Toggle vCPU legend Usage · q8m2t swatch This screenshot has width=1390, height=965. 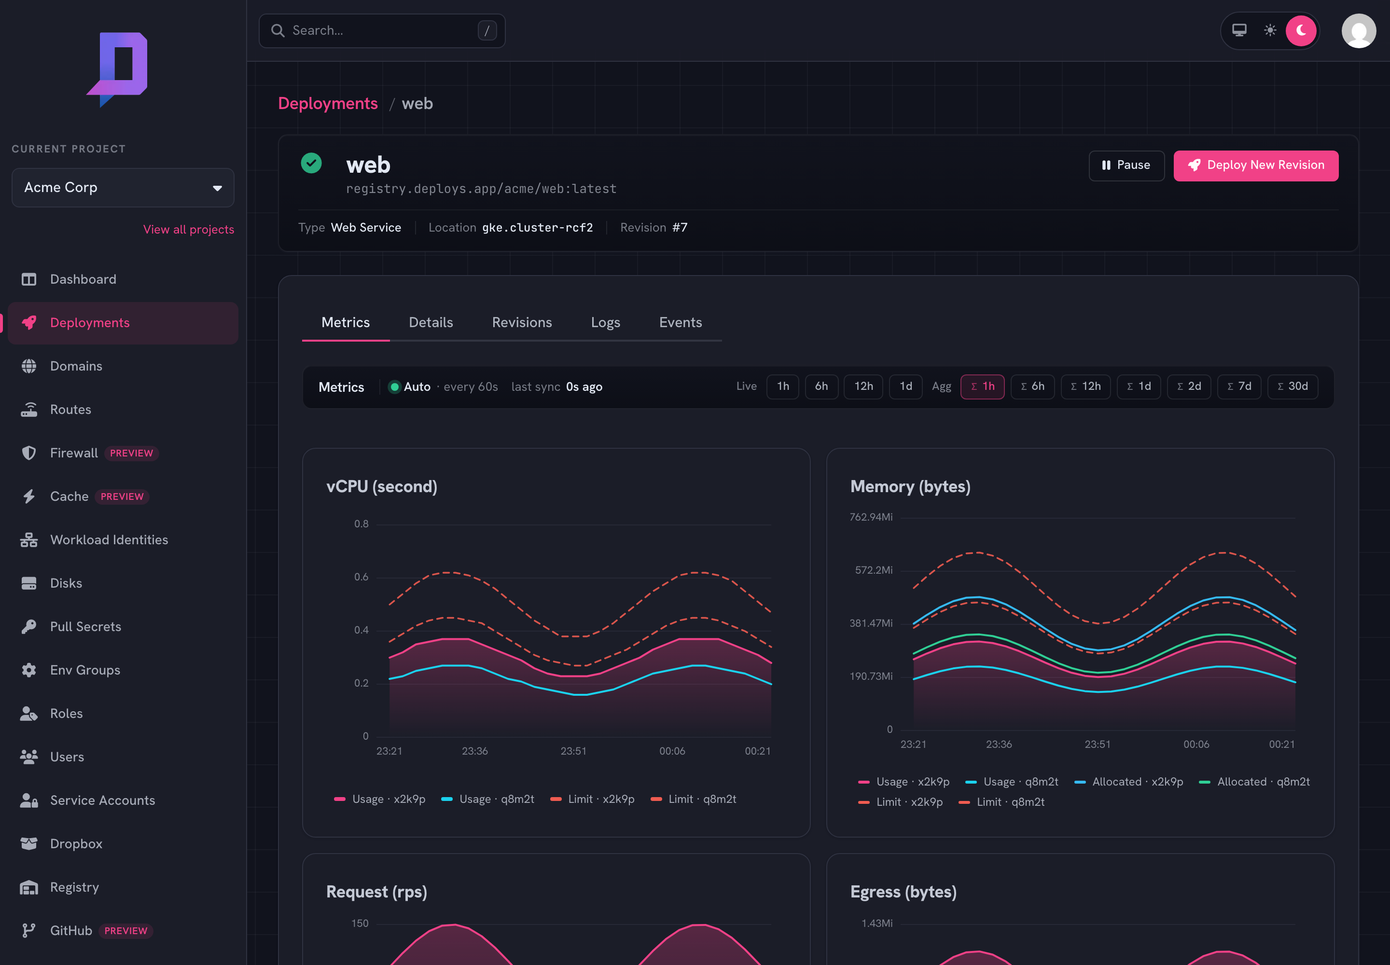point(447,800)
